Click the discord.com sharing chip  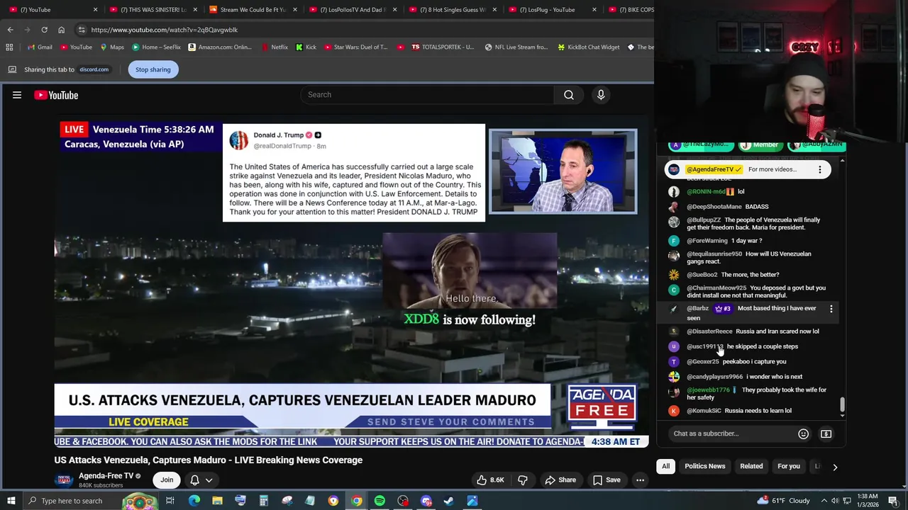pyautogui.click(x=94, y=69)
